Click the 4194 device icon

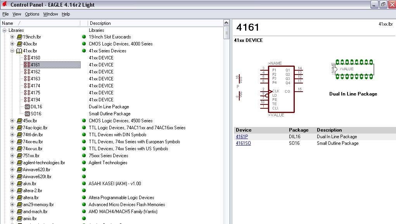tap(27, 100)
